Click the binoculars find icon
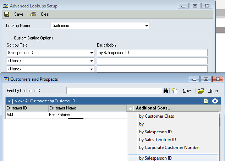The height and width of the screenshot is (161, 225). coord(166,91)
